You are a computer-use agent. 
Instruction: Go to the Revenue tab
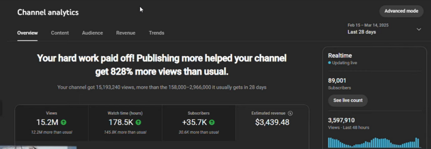126,33
